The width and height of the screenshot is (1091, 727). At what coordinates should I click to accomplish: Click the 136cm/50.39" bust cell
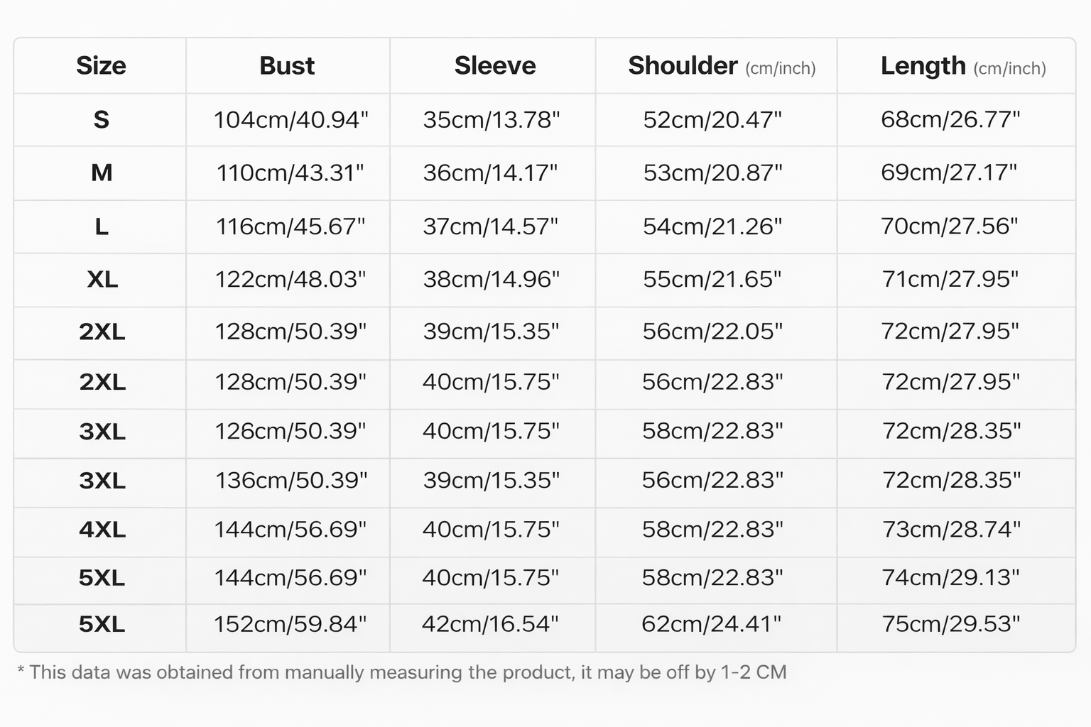[291, 481]
